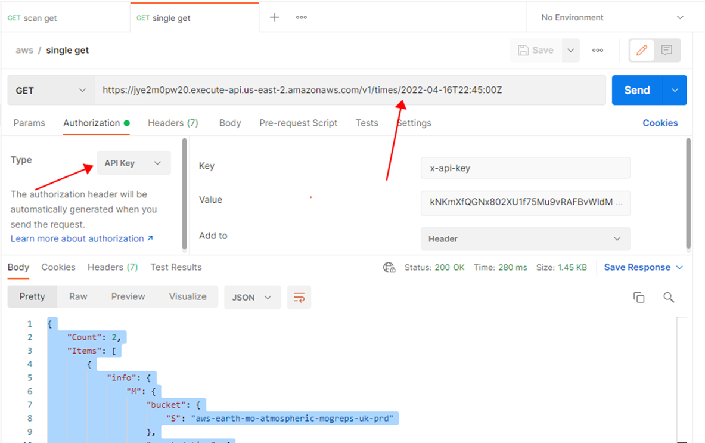705x443 pixels.
Task: Click the aws collection breadcrumb
Action: (x=24, y=50)
